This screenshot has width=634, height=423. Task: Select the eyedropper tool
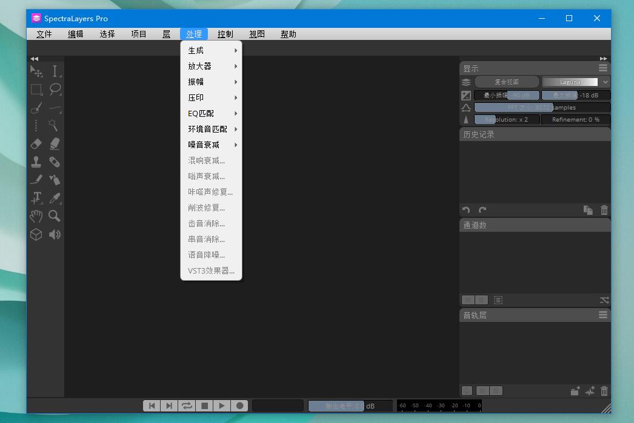pos(55,198)
